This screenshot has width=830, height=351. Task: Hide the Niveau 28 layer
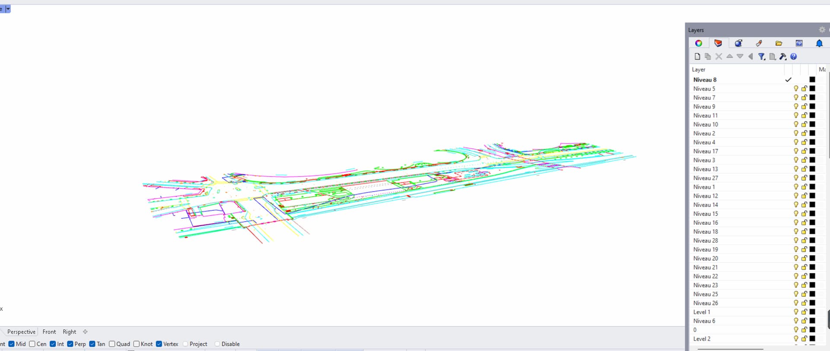click(796, 241)
